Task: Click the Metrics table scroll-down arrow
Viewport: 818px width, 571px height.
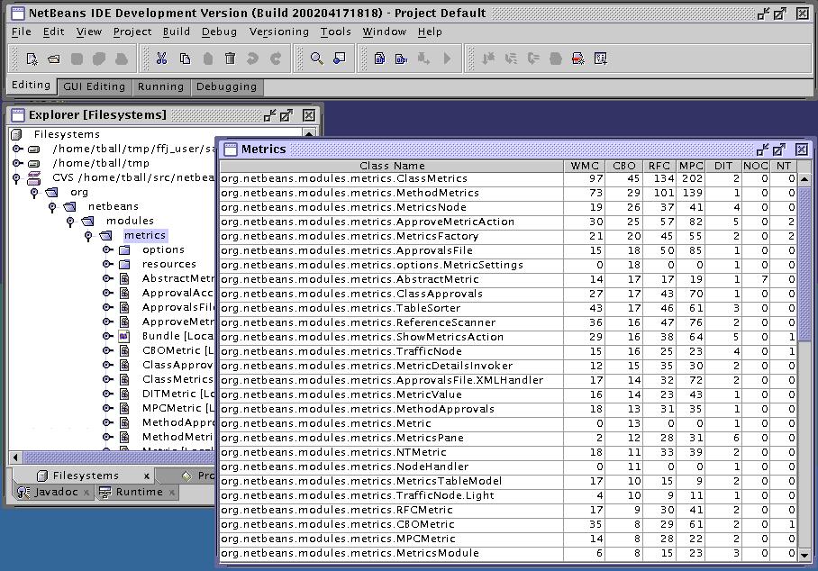Action: pos(804,556)
